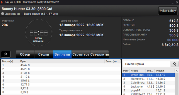Image resolution: width=179 pixels, height=95 pixels.
Task: Switch to the Столы tab
Action: point(44,55)
